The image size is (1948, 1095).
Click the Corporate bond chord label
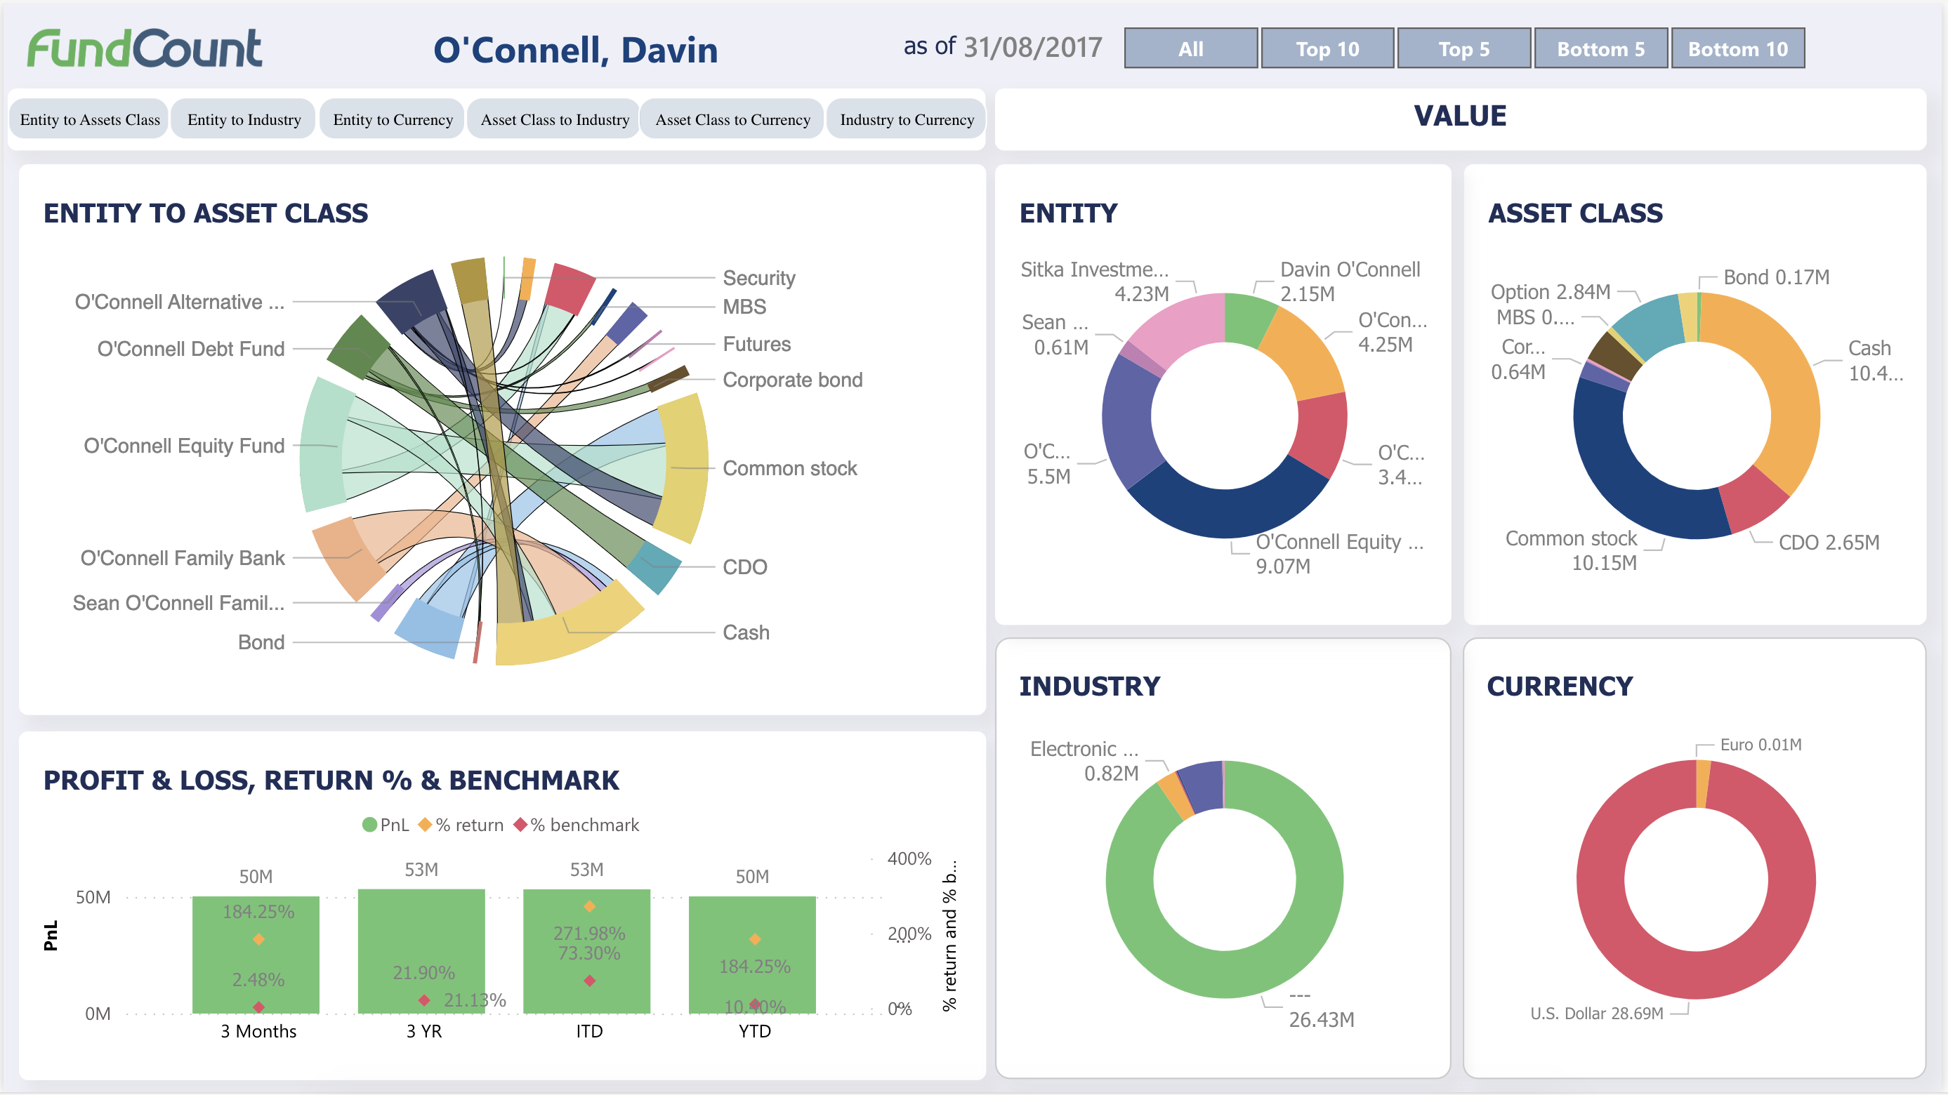791,379
